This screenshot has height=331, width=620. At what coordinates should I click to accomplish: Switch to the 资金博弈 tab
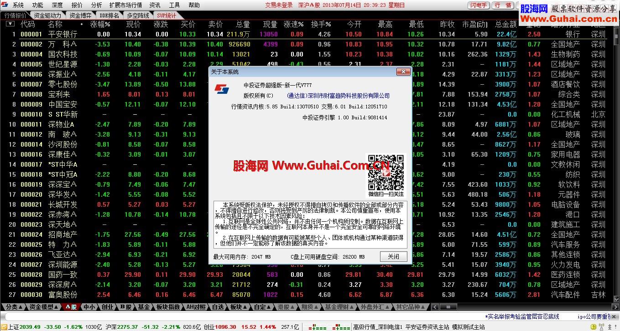[x=80, y=15]
